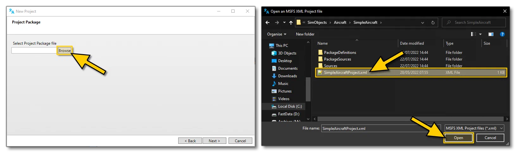Go back in the file dialog navigation
Viewport: 516px width, 153px height.
tap(267, 22)
